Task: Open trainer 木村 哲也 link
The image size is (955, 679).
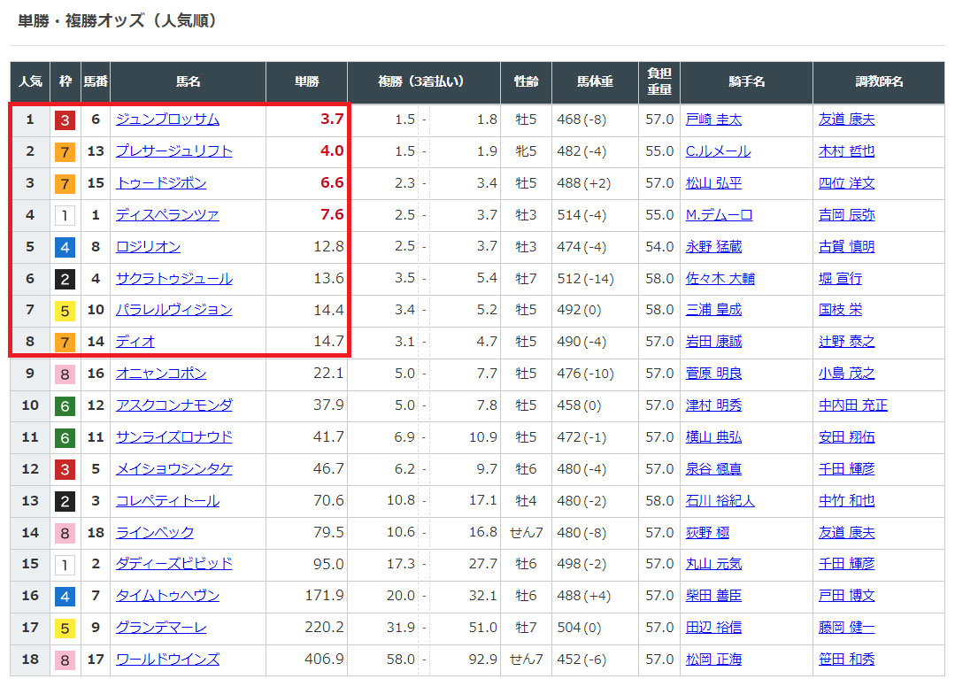Action: click(846, 151)
